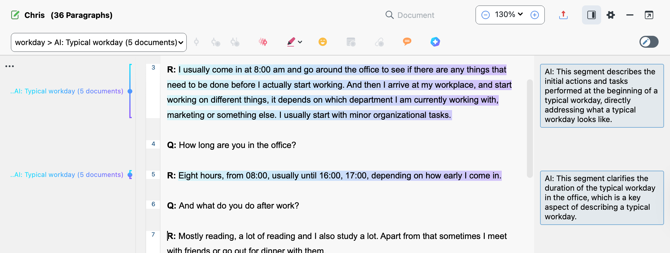Open the three-dots menu in left margin
670x253 pixels.
point(10,66)
